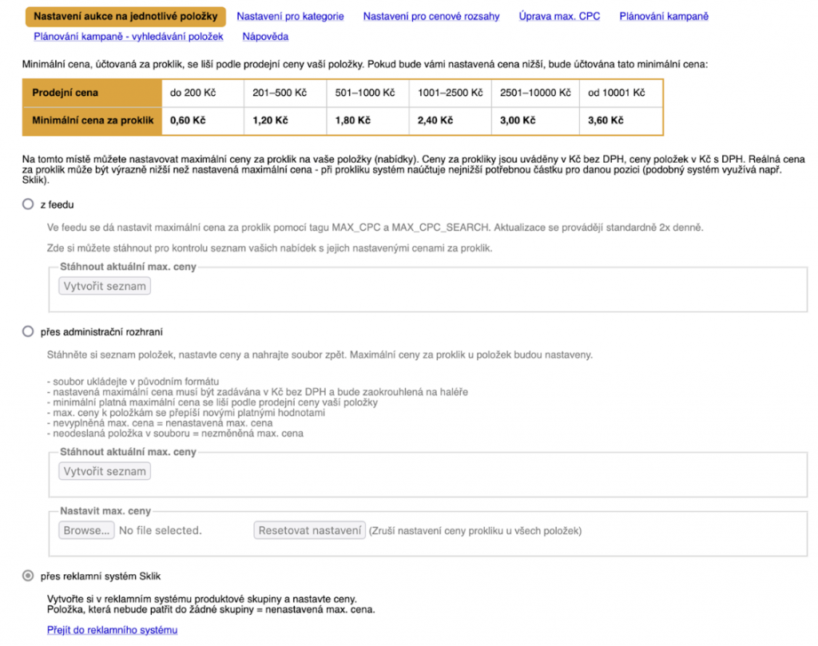Click 'Vytvořit seznam' under the z feedu section

click(105, 286)
